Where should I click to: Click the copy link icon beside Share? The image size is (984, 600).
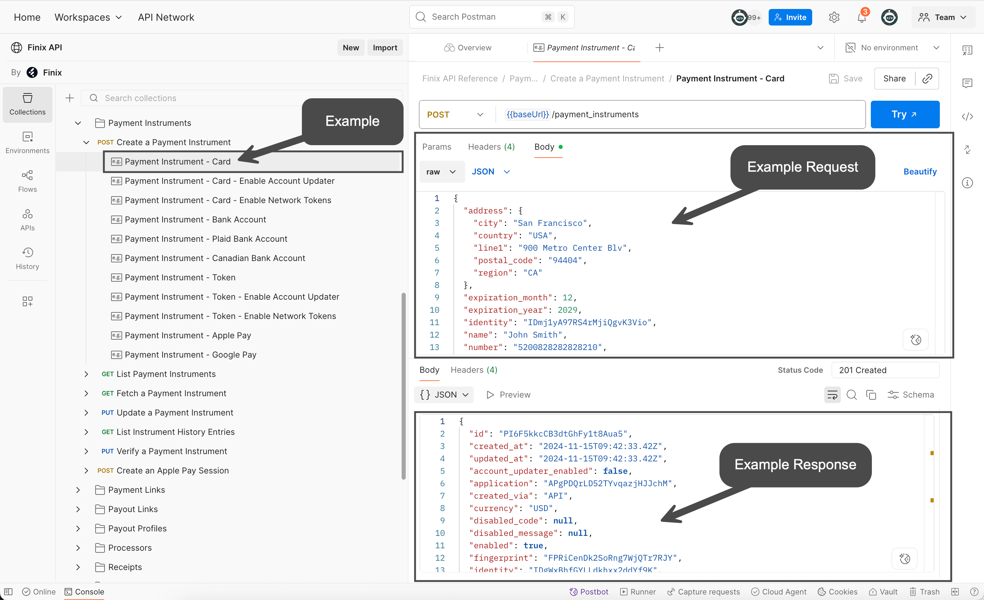tap(927, 79)
